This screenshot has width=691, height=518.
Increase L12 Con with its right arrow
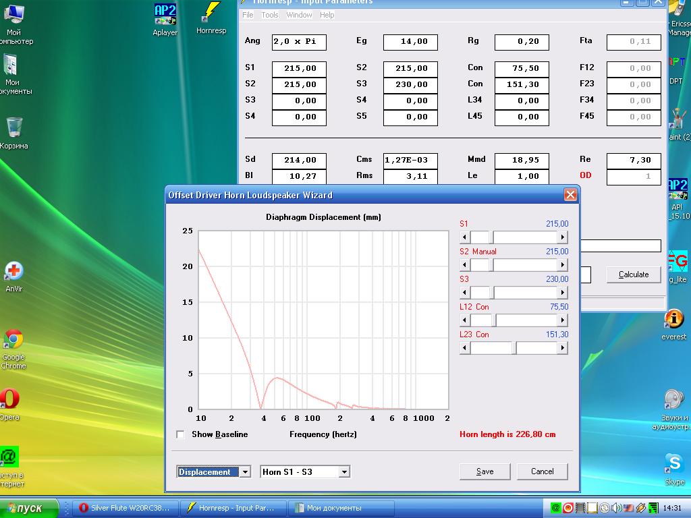[x=562, y=320]
